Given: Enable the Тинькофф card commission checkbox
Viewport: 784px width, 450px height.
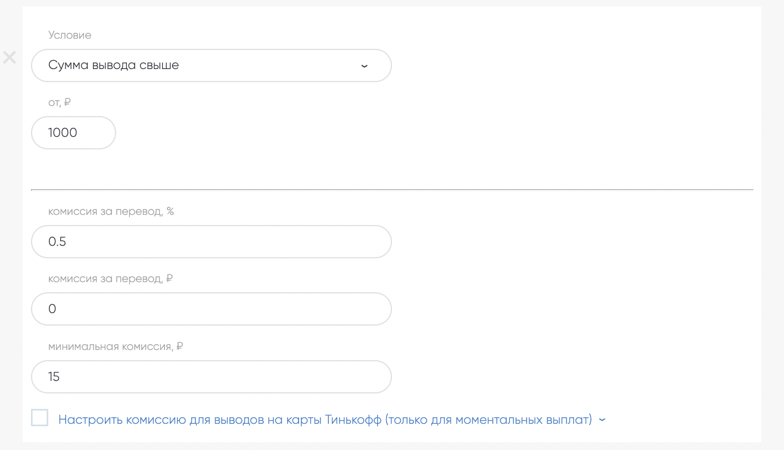Looking at the screenshot, I should coord(40,418).
